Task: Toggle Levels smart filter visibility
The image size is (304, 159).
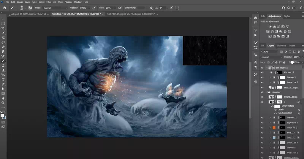Action: [275, 110]
